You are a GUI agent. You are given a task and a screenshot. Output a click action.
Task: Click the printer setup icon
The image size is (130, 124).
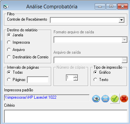click(x=96, y=99)
